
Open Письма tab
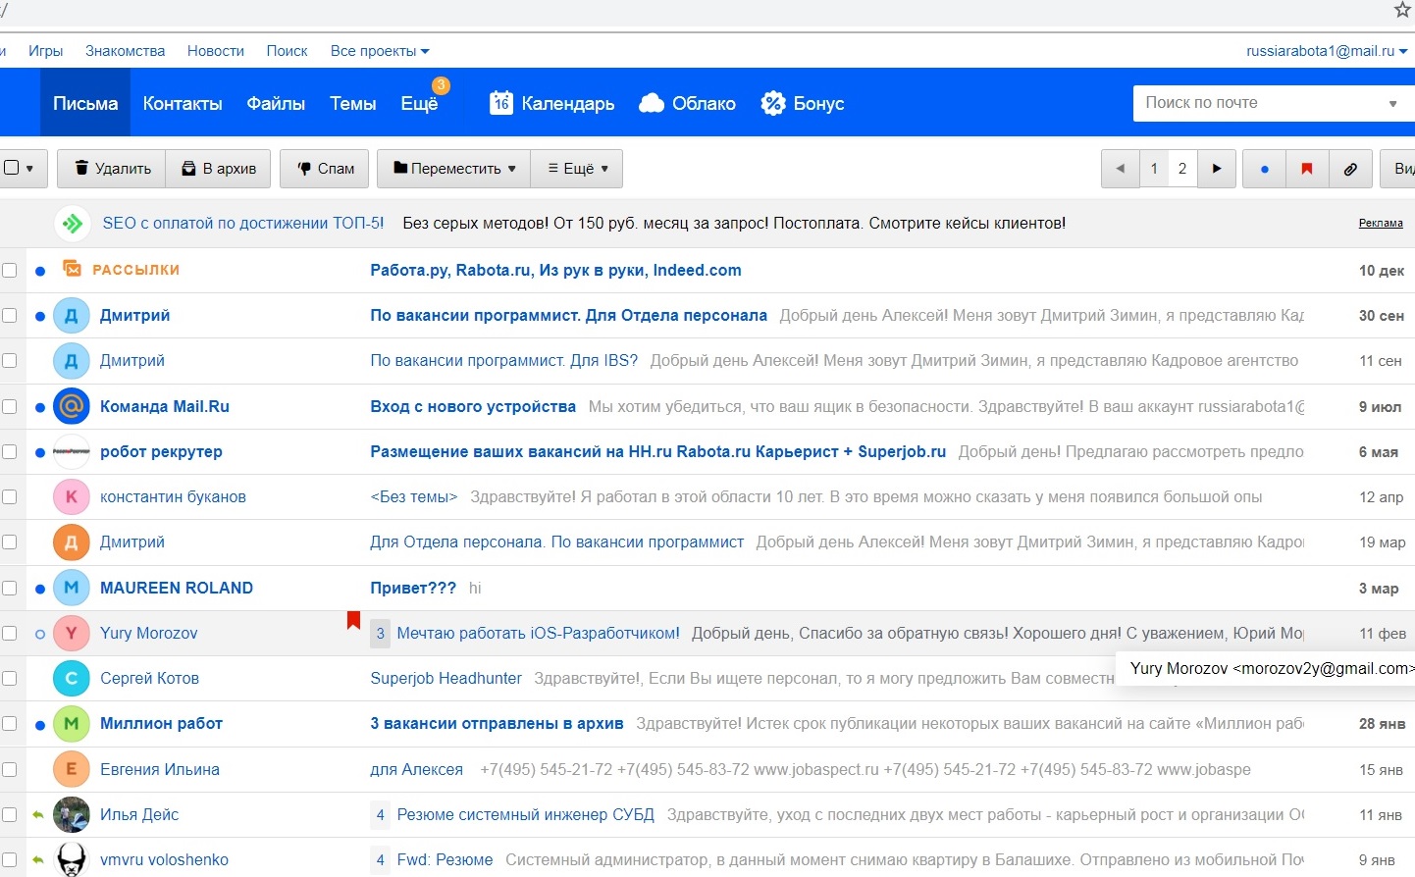click(85, 103)
